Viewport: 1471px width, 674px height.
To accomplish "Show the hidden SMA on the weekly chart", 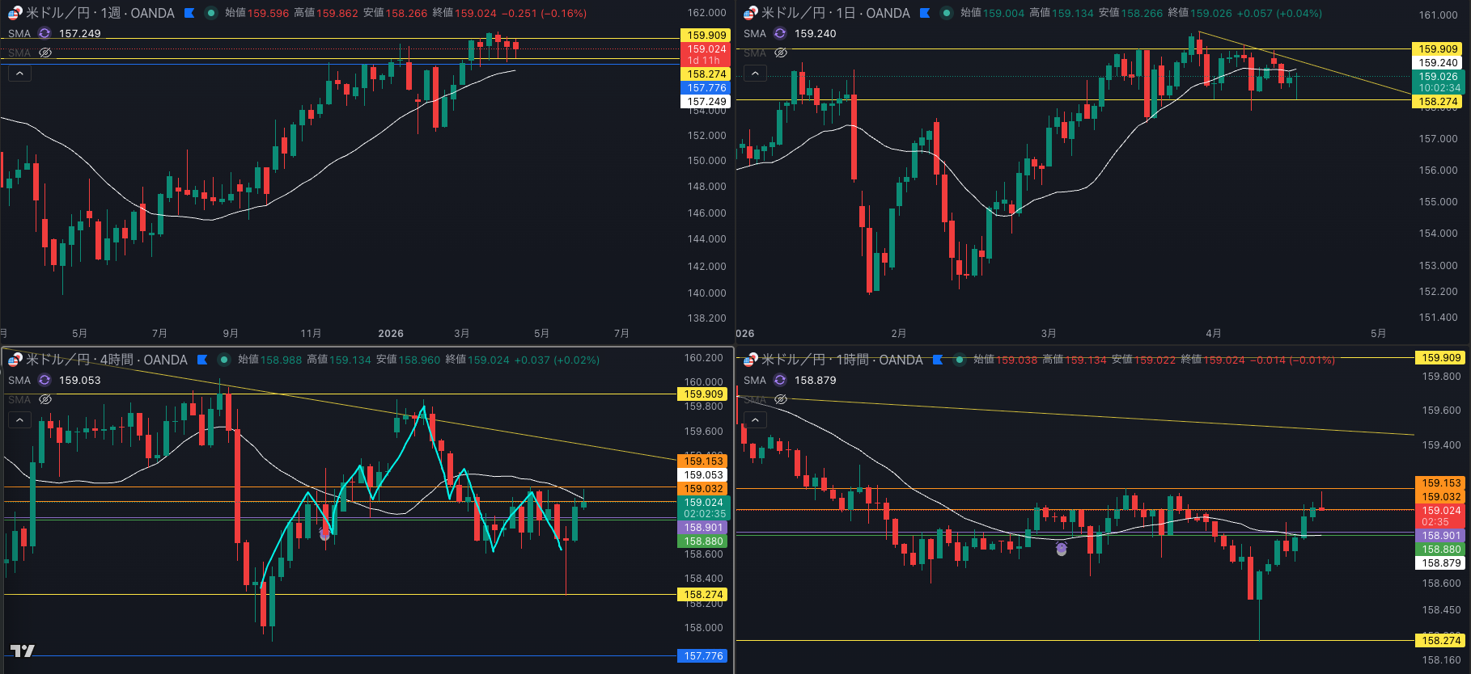I will click(x=45, y=53).
